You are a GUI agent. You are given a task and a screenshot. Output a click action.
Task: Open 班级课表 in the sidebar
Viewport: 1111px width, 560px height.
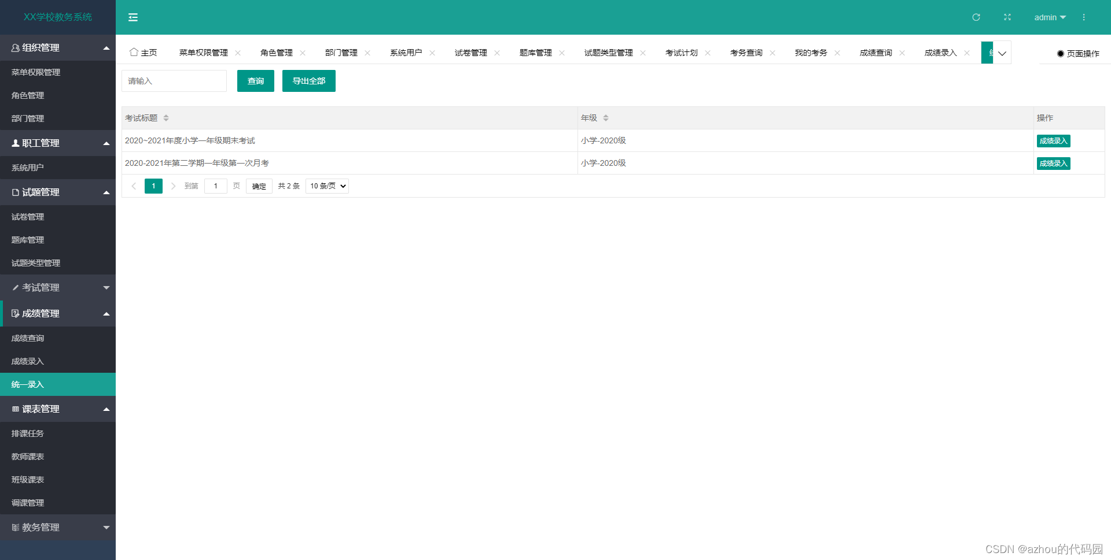(58, 480)
